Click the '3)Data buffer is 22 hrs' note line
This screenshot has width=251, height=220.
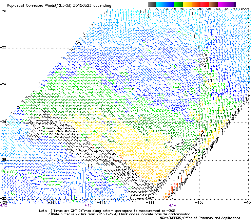[120, 214]
